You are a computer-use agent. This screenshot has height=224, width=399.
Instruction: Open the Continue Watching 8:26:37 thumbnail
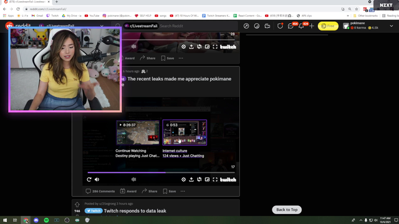(138, 133)
